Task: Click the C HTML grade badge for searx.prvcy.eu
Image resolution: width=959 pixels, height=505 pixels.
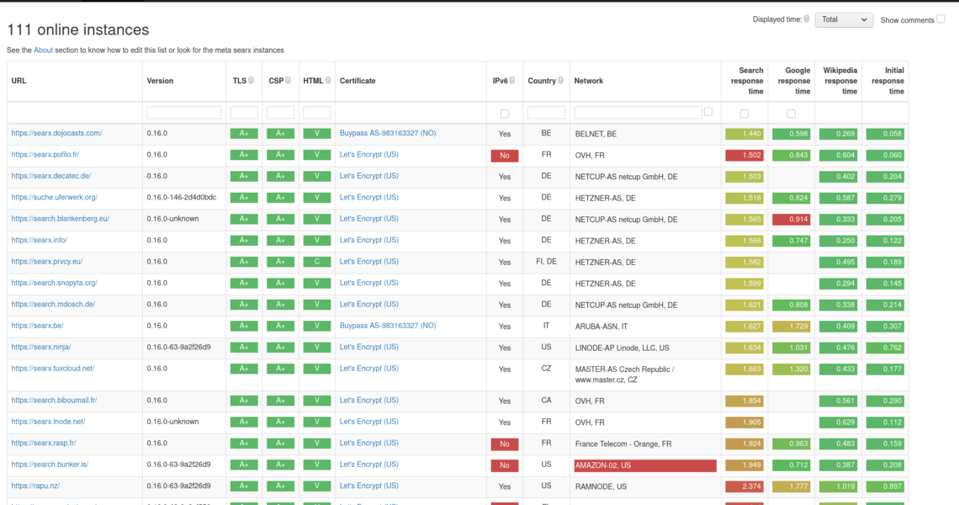Action: coord(316,262)
